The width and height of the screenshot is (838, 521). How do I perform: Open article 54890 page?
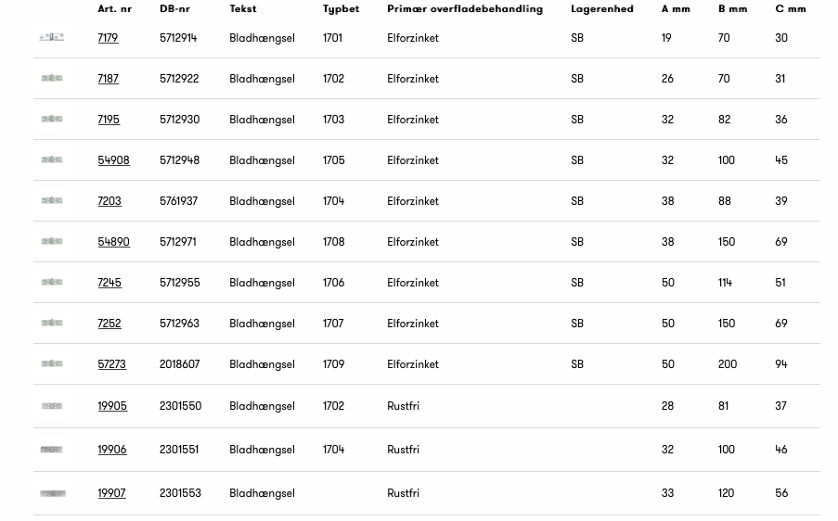point(113,242)
